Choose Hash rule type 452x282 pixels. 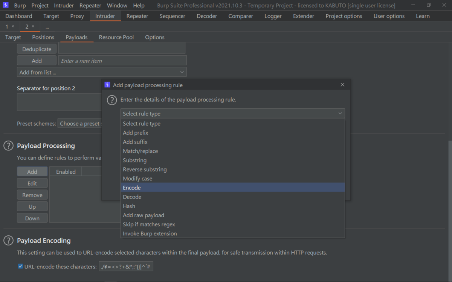pyautogui.click(x=232, y=206)
